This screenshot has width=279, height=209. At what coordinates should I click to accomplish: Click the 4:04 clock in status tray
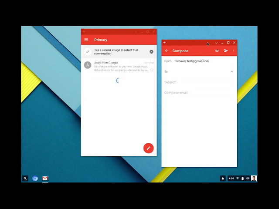click(231, 179)
